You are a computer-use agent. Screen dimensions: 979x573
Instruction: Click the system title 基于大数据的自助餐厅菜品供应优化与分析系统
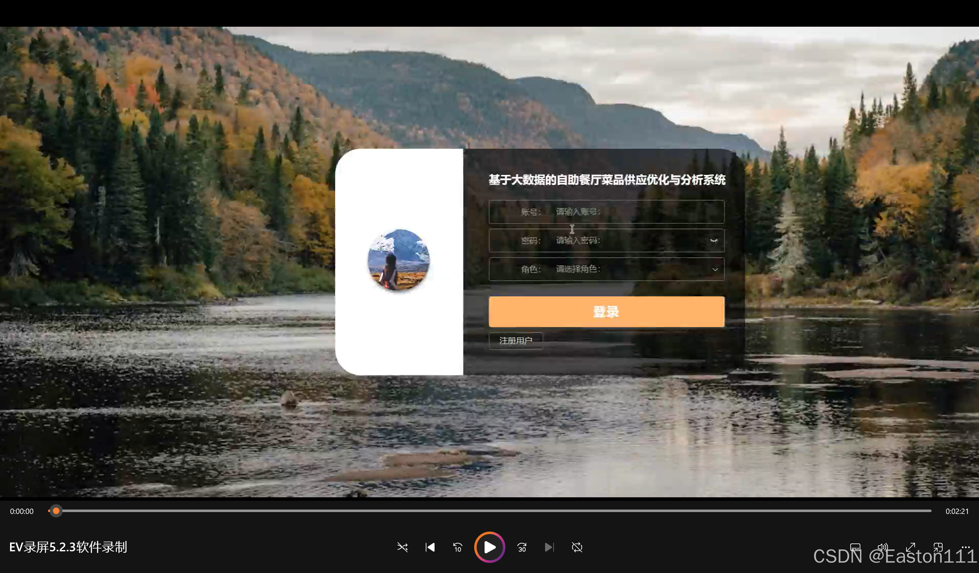click(x=607, y=180)
